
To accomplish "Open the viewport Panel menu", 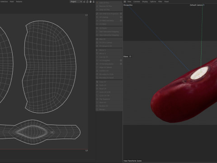I will [166, 1].
